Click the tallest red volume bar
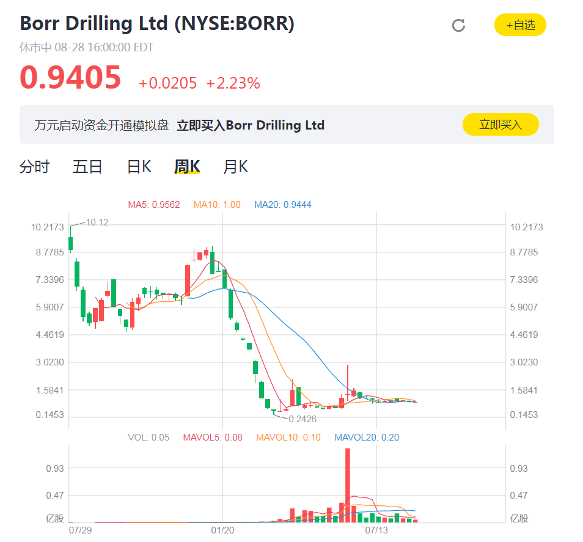583x542 pixels. pyautogui.click(x=348, y=485)
